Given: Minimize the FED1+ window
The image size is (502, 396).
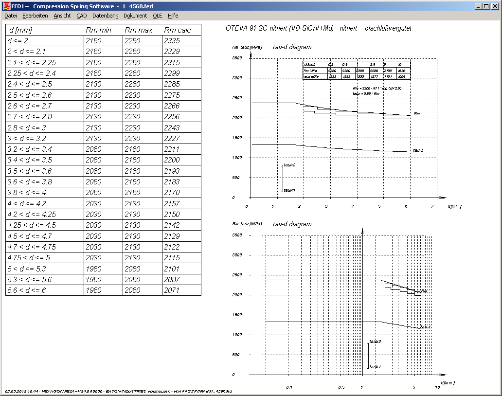Looking at the screenshot, I should [478, 6].
